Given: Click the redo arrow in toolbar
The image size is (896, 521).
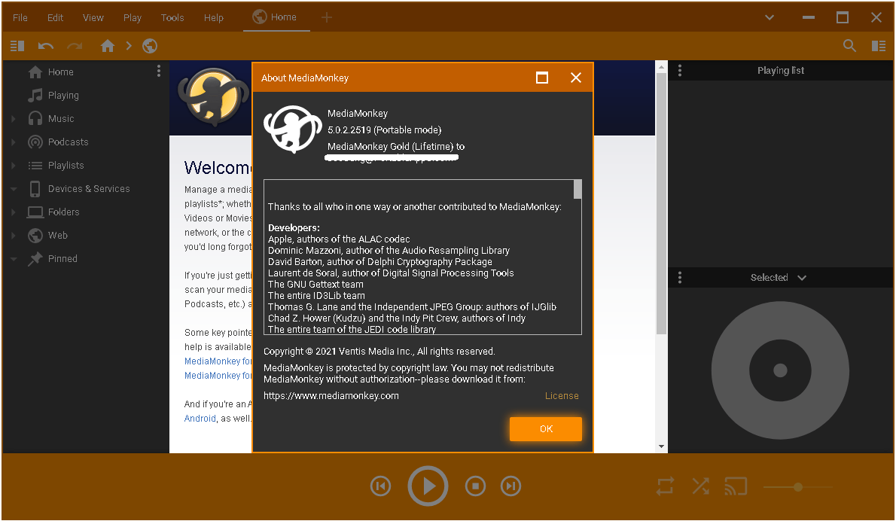Looking at the screenshot, I should (x=75, y=46).
